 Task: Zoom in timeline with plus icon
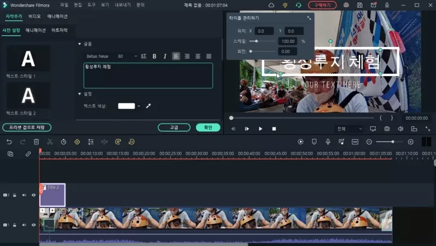pyautogui.click(x=410, y=142)
